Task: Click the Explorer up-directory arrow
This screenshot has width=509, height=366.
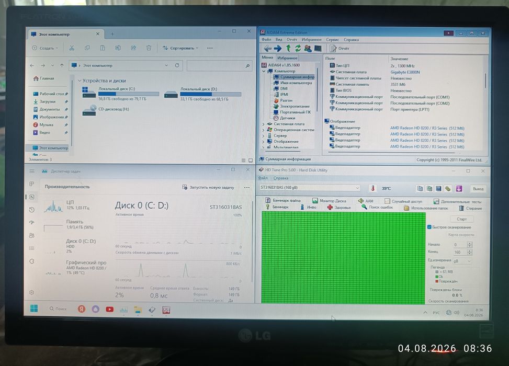Action: 62,65
